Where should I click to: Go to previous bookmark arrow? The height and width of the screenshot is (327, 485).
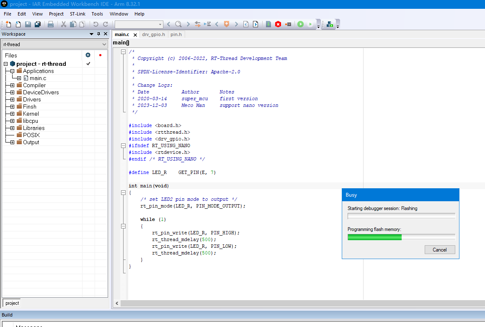[x=217, y=24]
